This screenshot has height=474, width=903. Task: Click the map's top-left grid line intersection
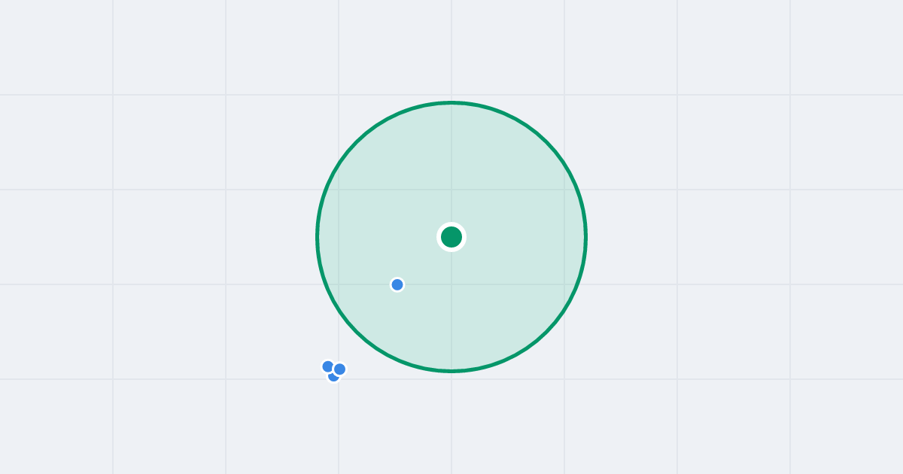[x=113, y=95]
